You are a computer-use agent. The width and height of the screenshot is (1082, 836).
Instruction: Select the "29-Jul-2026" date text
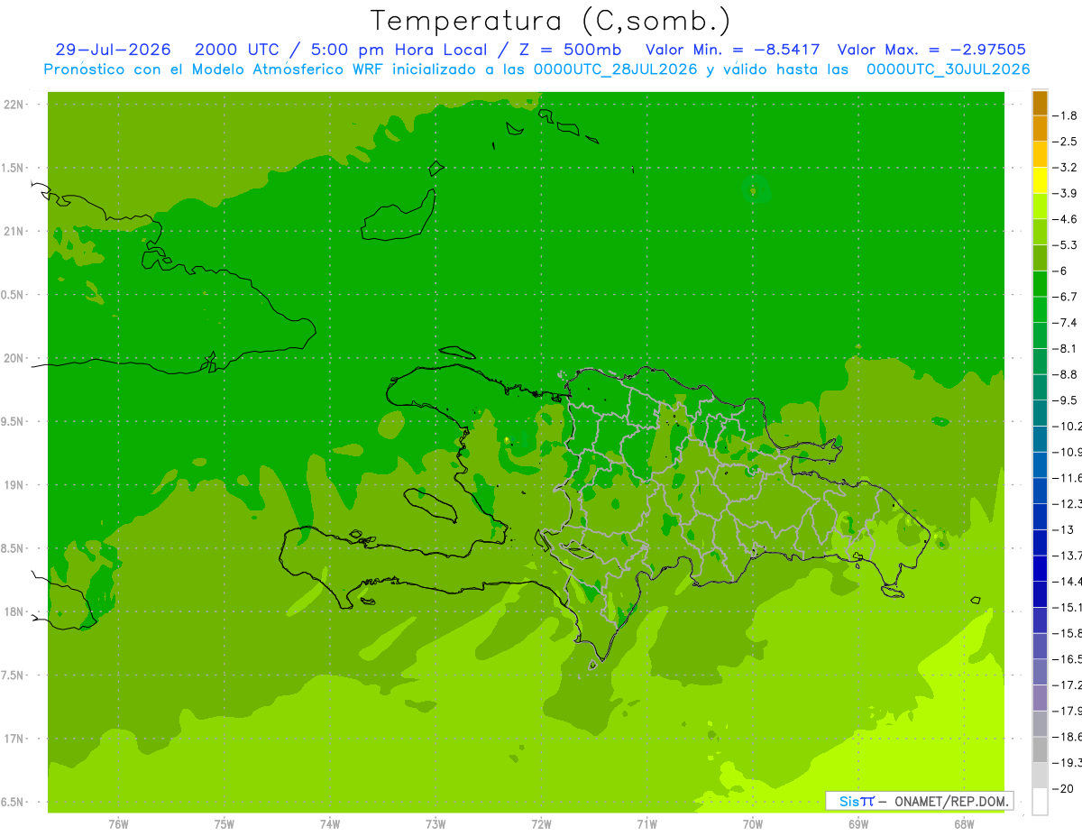113,50
